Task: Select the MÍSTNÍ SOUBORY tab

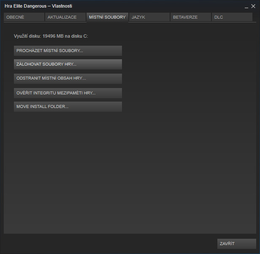Action: click(107, 17)
